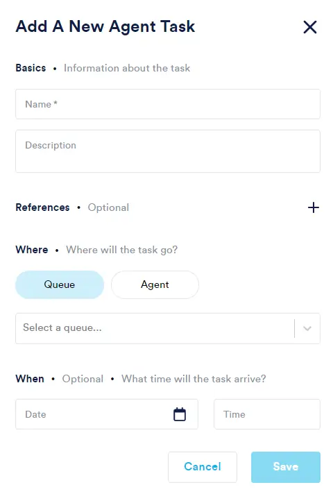333x494 pixels.
Task: Click into the Description text area
Action: point(168,151)
